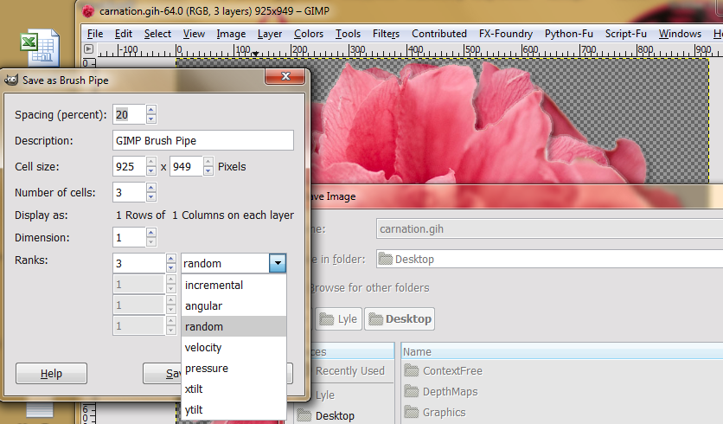
Task: Decrease Number of cells stepper
Action: point(151,197)
